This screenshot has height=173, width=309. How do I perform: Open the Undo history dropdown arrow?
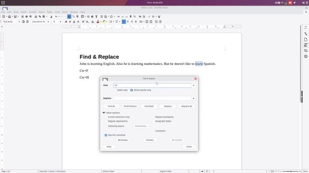pos(59,17)
